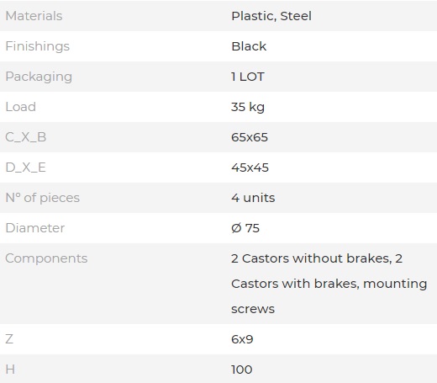The width and height of the screenshot is (437, 383).
Task: Select the Black finishing value
Action: coord(249,46)
